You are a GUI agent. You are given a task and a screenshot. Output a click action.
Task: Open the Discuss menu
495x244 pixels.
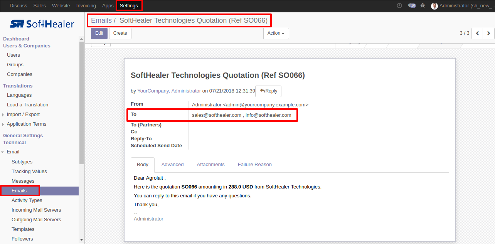19,6
